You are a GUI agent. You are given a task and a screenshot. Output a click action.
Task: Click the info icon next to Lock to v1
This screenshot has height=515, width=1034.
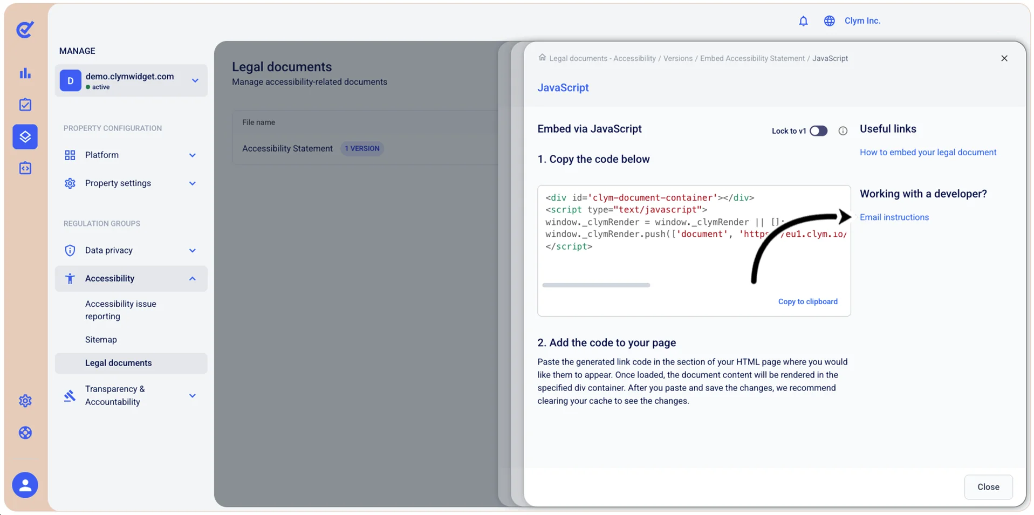(843, 131)
